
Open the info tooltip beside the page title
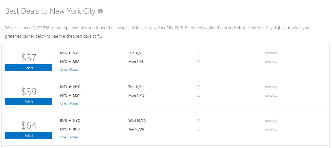click(x=100, y=11)
